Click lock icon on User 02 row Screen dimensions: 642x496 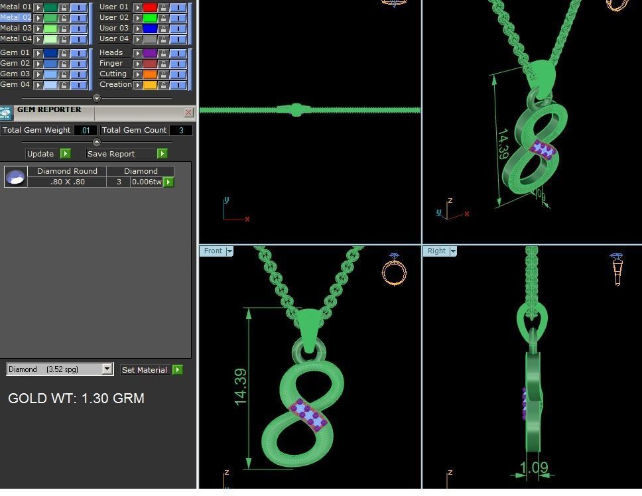[163, 18]
